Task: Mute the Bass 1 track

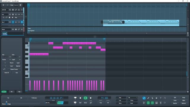Action: tap(13, 22)
